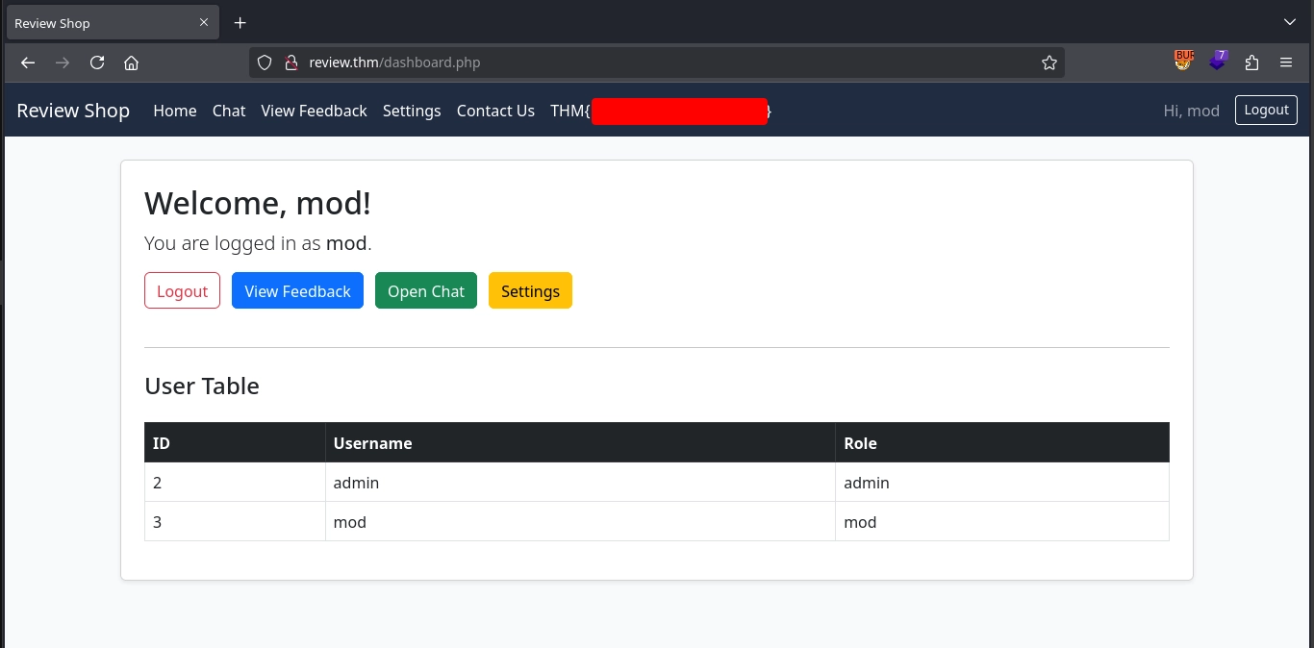This screenshot has height=648, width=1314.
Task: Close the Review Shop tab
Action: (204, 22)
